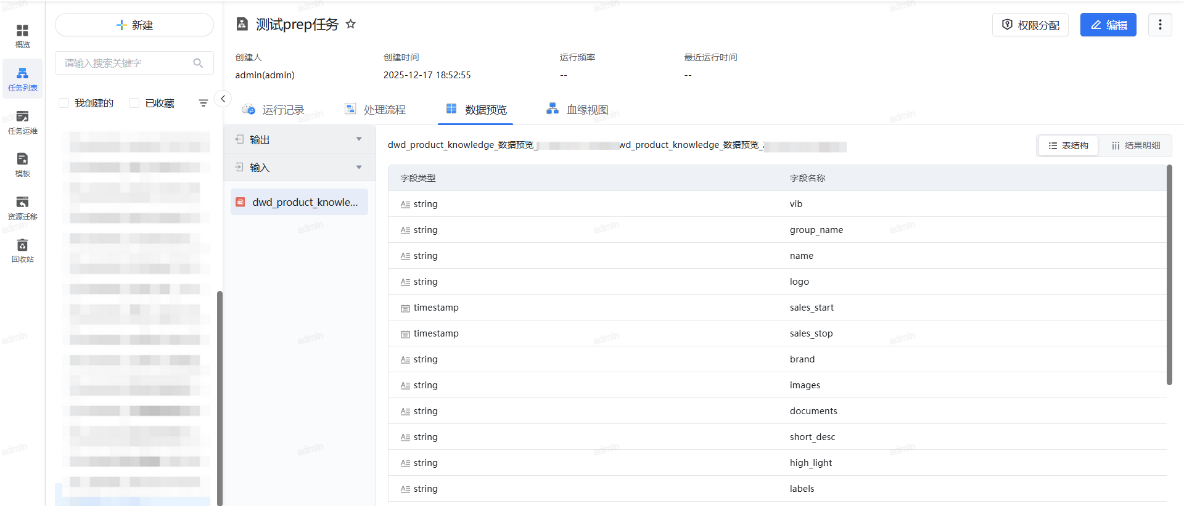Select the 任务列表 sidebar icon
The height and width of the screenshot is (506, 1184).
[x=22, y=79]
